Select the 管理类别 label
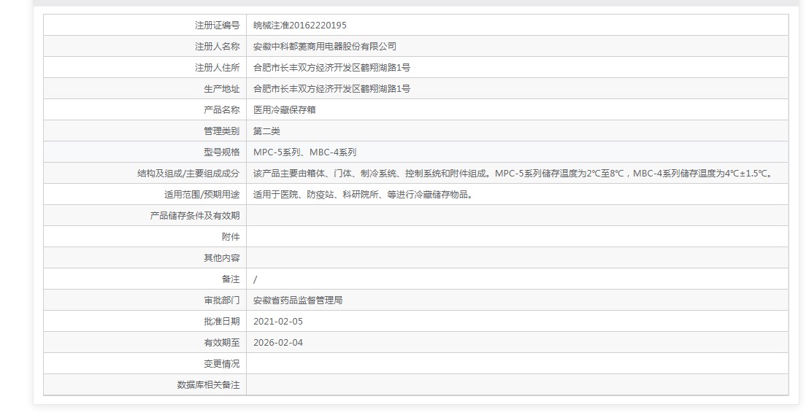This screenshot has width=806, height=415. (221, 131)
